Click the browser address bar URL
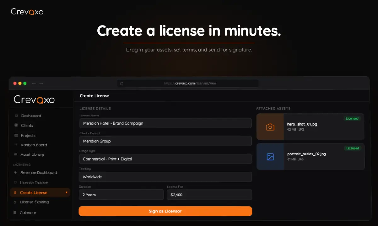This screenshot has width=378, height=226. click(x=190, y=83)
